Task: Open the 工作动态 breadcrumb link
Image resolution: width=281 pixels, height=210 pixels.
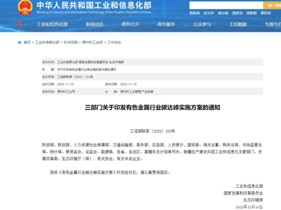Action: pos(115,42)
